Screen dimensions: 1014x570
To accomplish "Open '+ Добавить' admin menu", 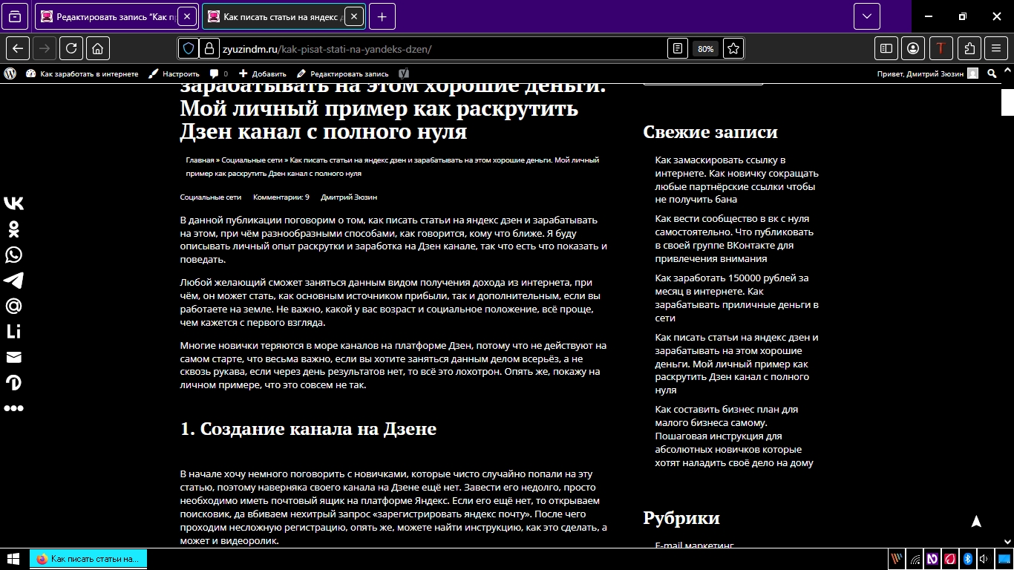I will 263,73.
